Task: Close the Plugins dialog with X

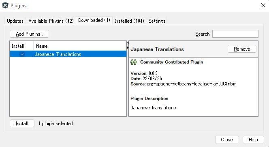Action: pyautogui.click(x=263, y=5)
